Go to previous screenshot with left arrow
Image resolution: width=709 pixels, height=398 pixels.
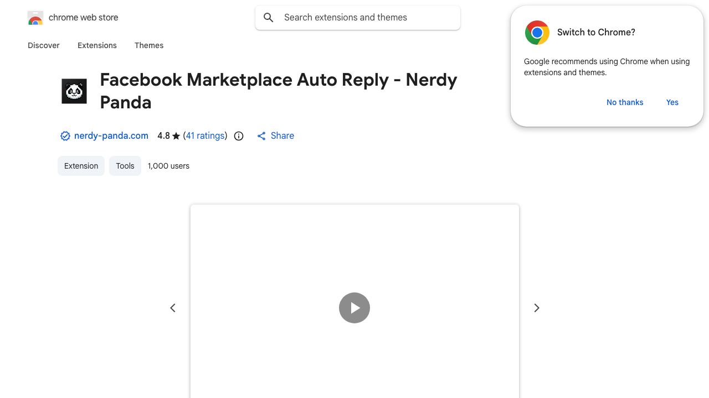coord(173,308)
